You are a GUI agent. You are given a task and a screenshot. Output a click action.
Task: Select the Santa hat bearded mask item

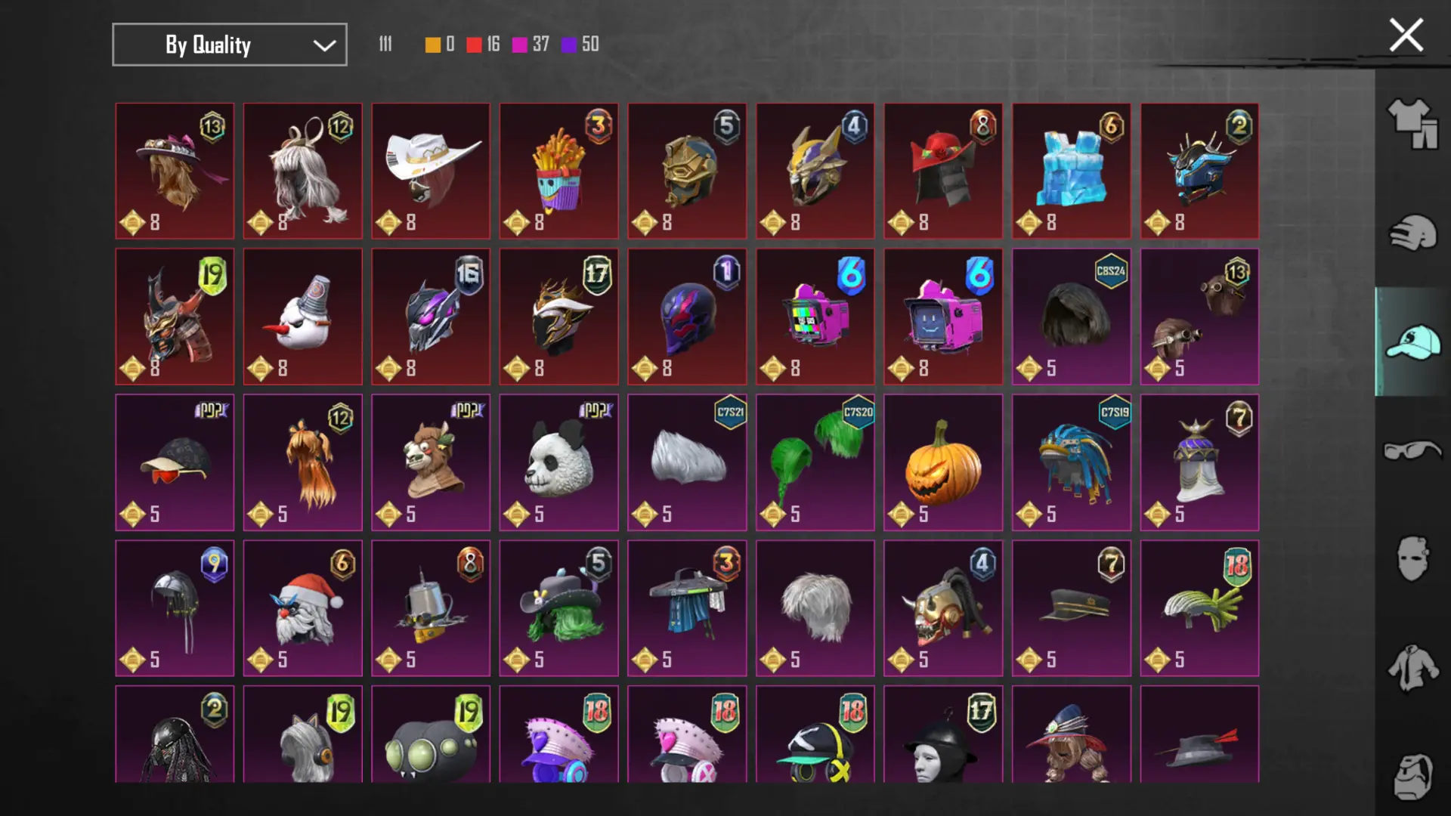pyautogui.click(x=302, y=607)
